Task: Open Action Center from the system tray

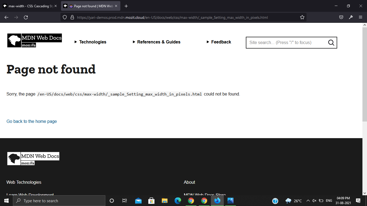Action: 358,201
